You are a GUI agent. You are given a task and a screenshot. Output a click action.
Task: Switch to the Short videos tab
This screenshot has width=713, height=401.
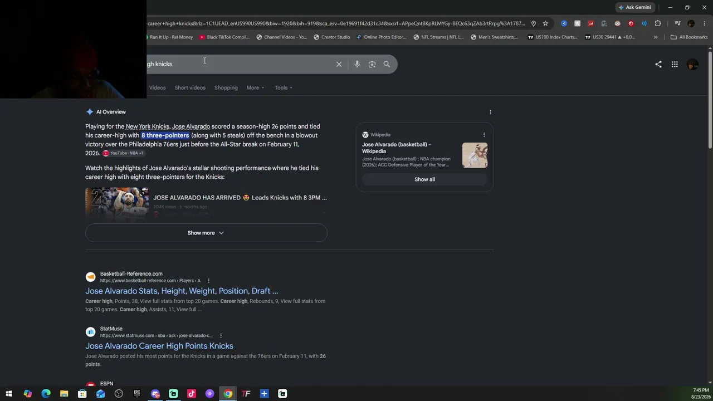(x=190, y=87)
